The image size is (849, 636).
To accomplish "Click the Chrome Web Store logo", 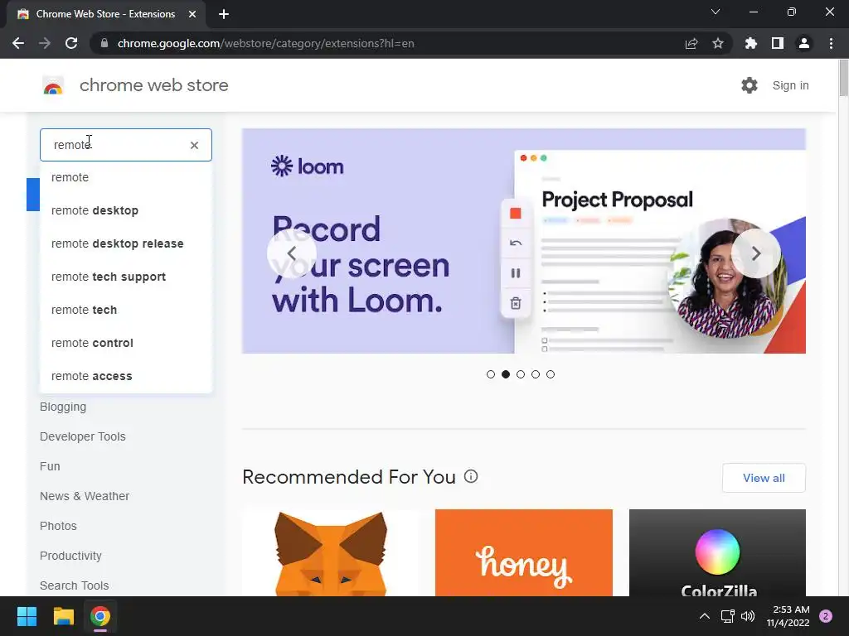I will 53,85.
